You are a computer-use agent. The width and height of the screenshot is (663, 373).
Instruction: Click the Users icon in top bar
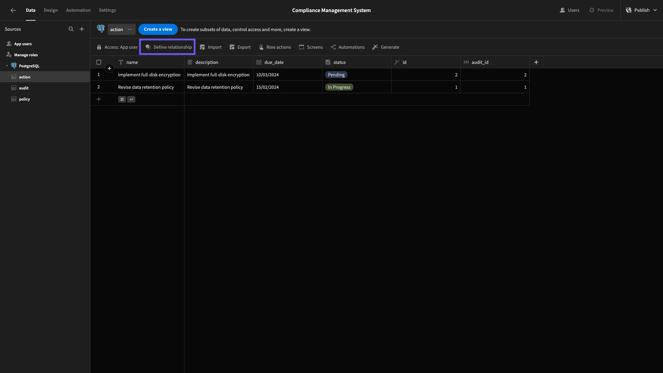pos(562,10)
